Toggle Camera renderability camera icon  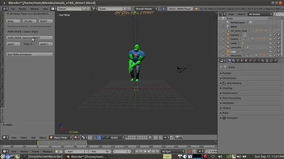[279, 35]
